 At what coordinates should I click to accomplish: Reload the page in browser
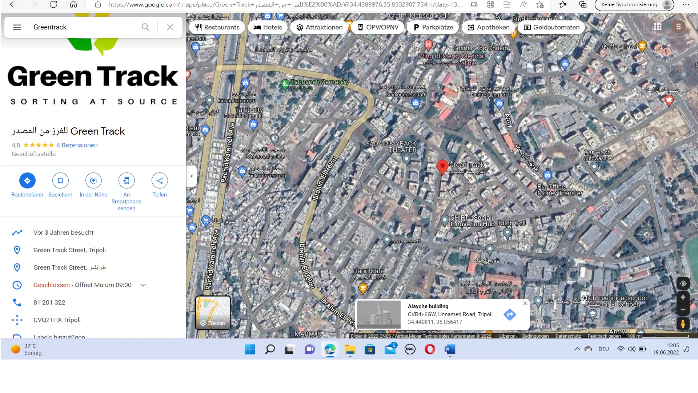53,4
